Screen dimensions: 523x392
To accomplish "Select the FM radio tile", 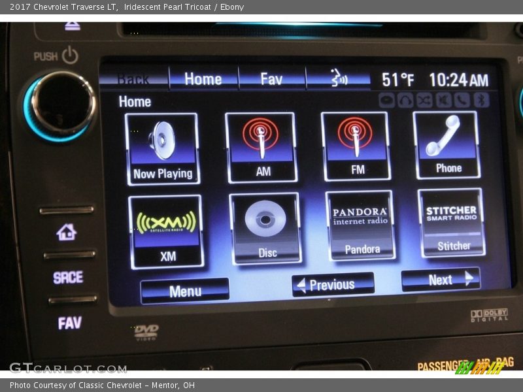I will tap(356, 146).
